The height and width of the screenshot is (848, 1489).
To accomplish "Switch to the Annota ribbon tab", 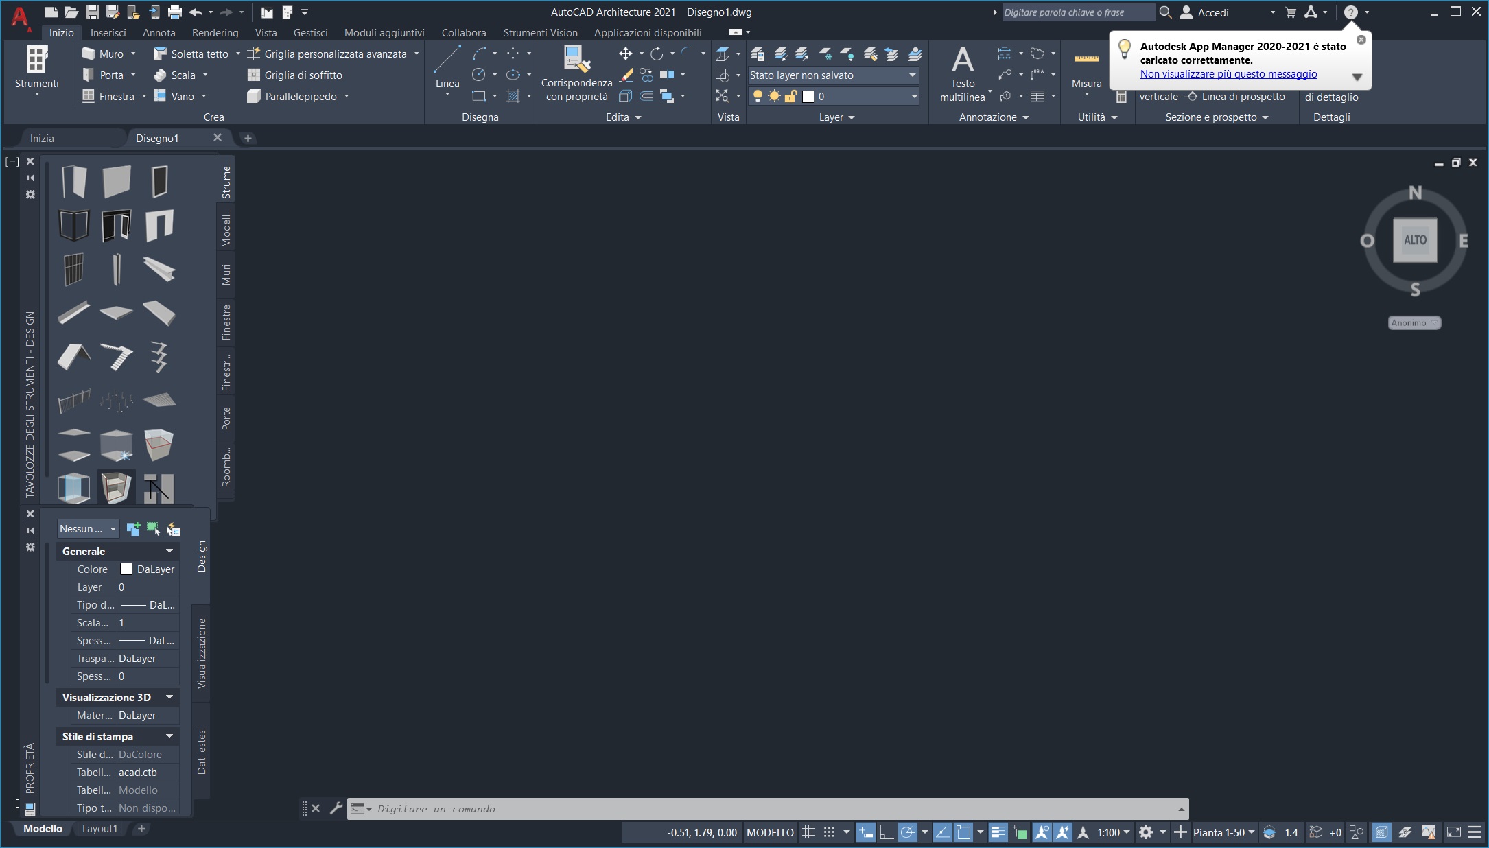I will (159, 32).
